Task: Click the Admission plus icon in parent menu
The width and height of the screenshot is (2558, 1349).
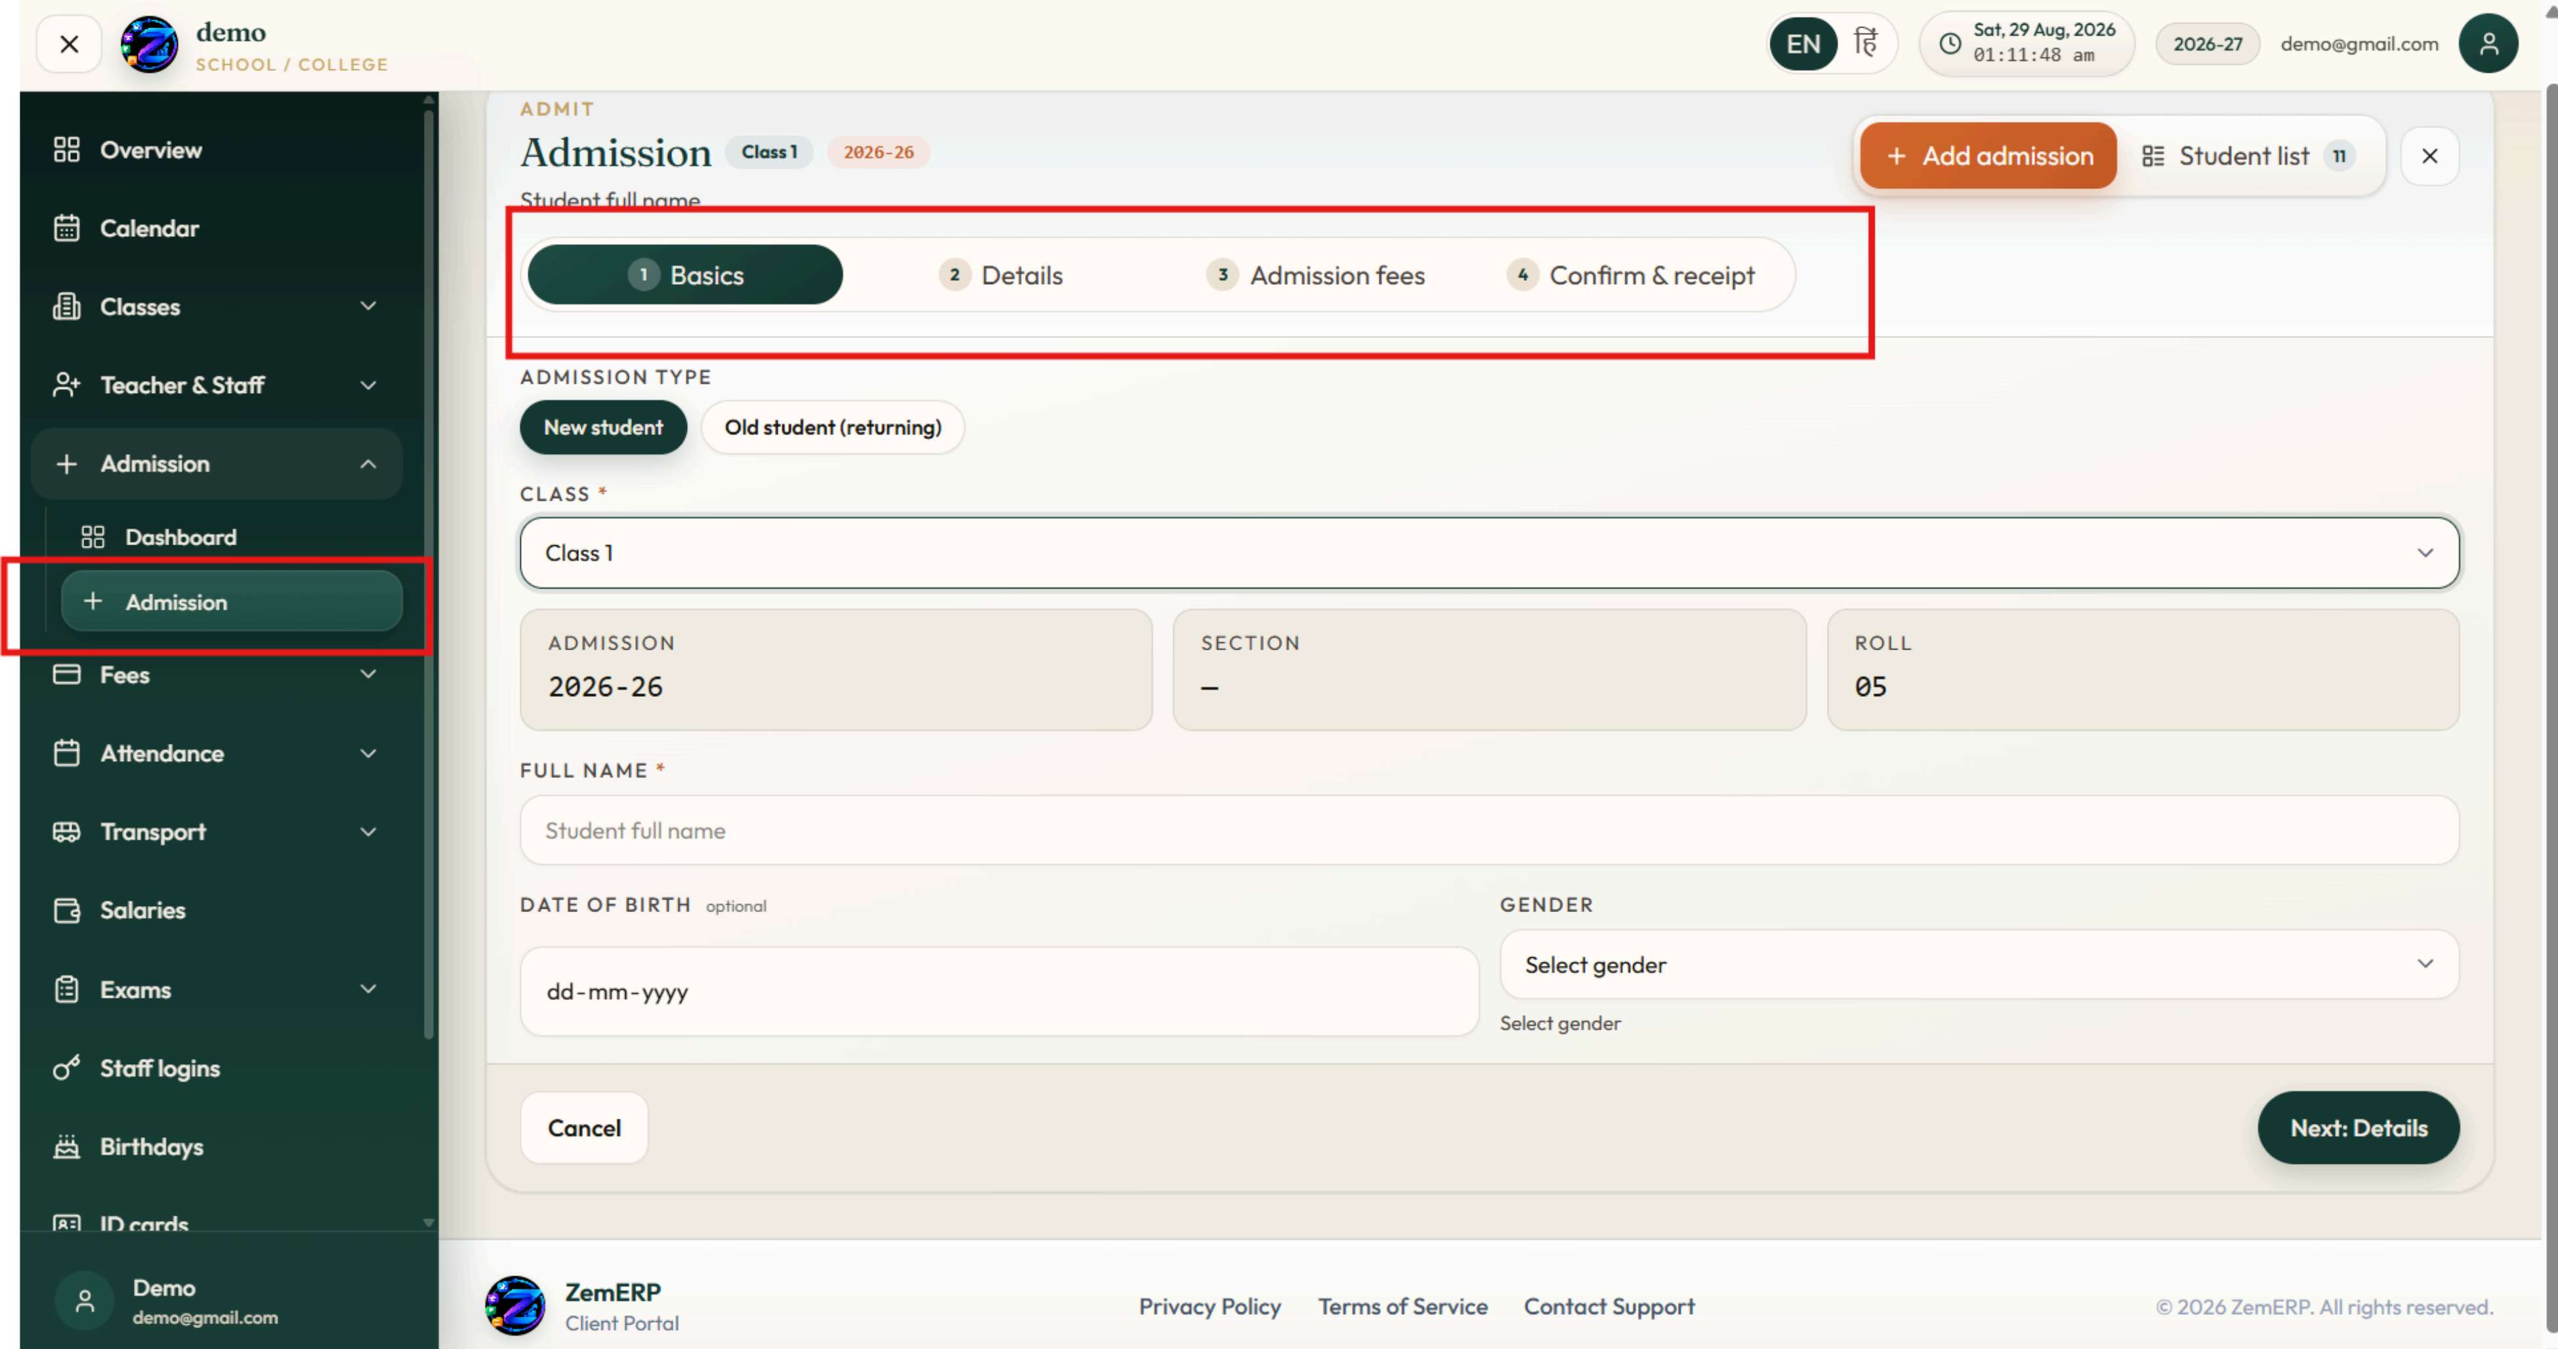Action: pos(66,464)
